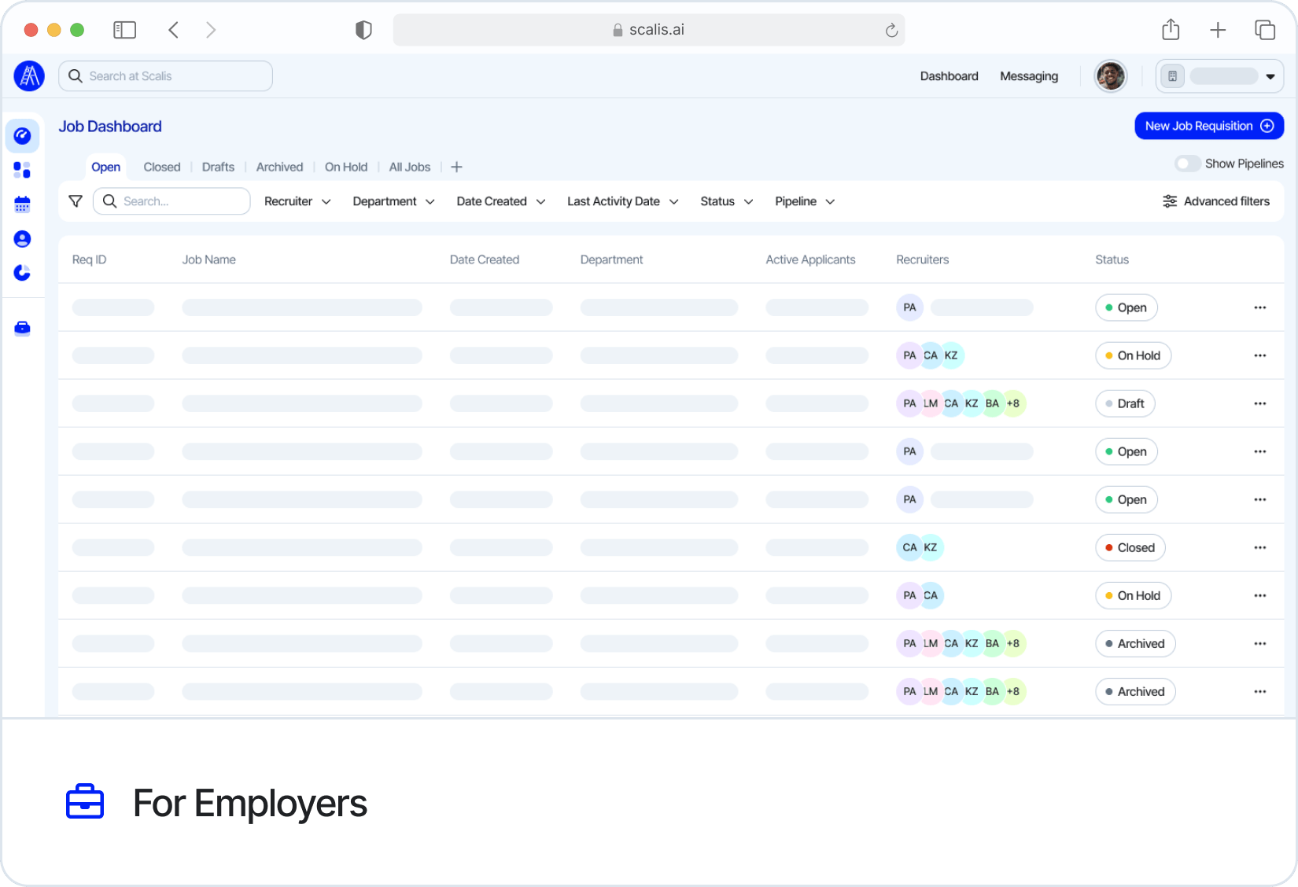Switch to the Closed tab
The height and width of the screenshot is (887, 1298).
click(161, 167)
